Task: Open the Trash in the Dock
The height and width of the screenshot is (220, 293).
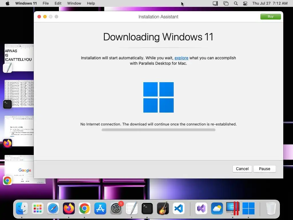Action: pos(271,209)
